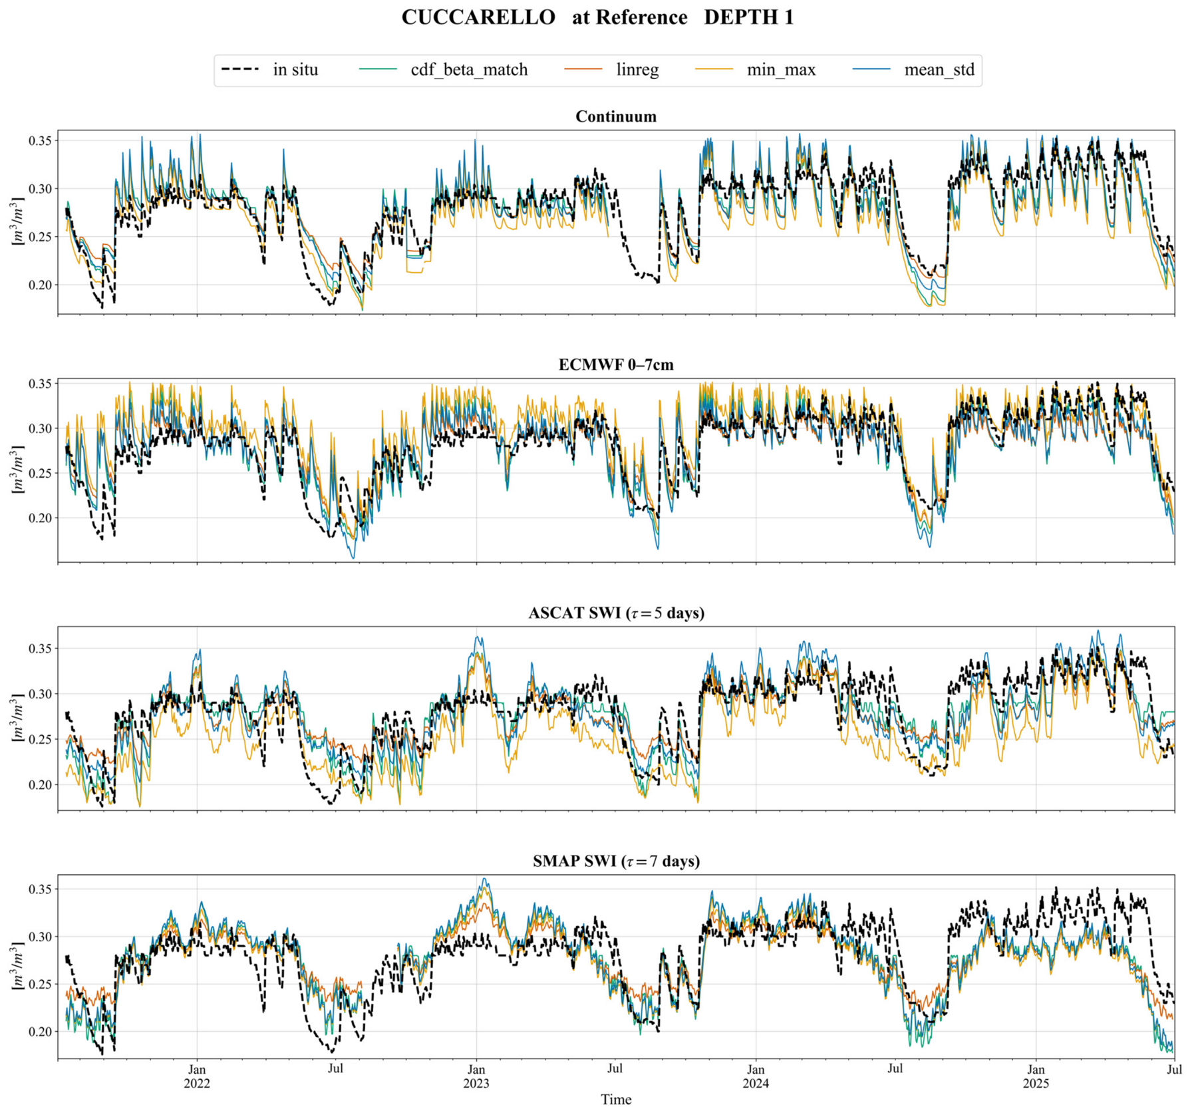Select the cdf_beta_match legend label
This screenshot has height=1113, width=1192.
(469, 70)
